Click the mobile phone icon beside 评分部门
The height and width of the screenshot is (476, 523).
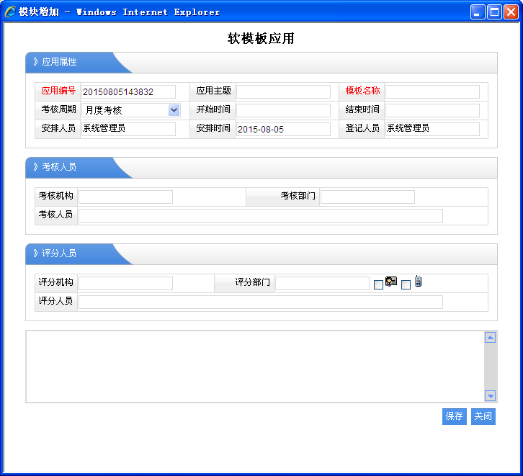click(x=418, y=282)
